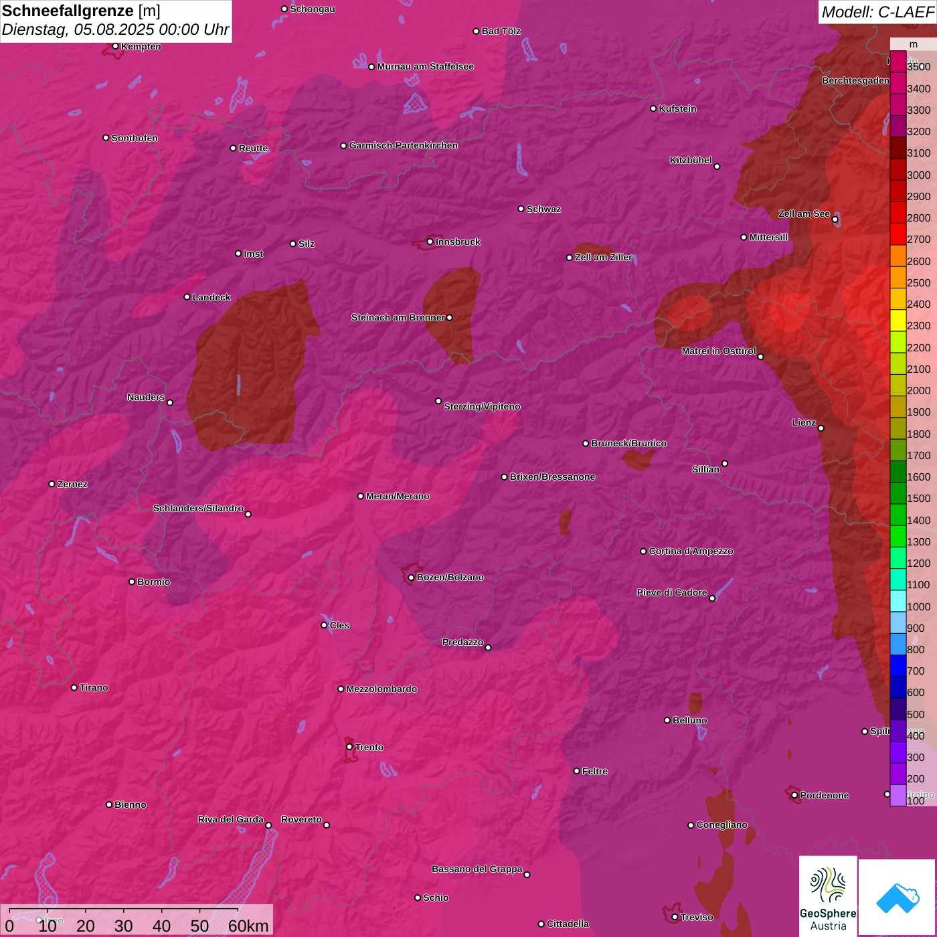Click the Tirano city marker
Screen dimensions: 937x937
(x=74, y=687)
